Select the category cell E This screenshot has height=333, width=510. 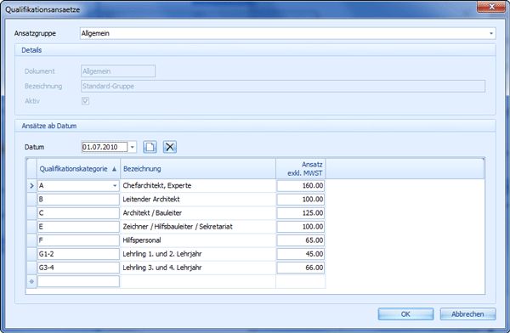78,227
